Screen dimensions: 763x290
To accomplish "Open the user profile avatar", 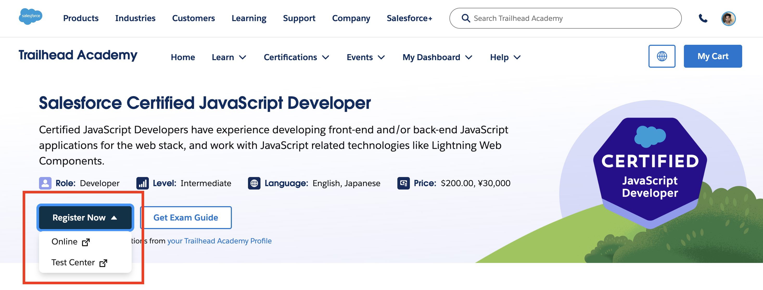I will point(728,19).
